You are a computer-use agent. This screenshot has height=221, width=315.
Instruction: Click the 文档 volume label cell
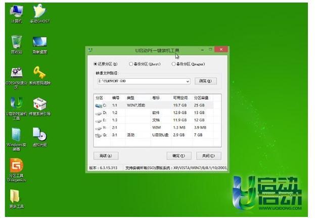156,120
